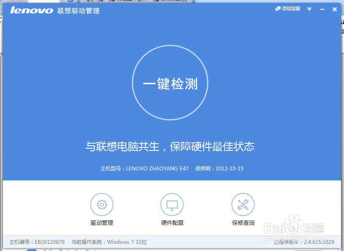Expand the title bar dropdown triangle menu

coord(309,9)
